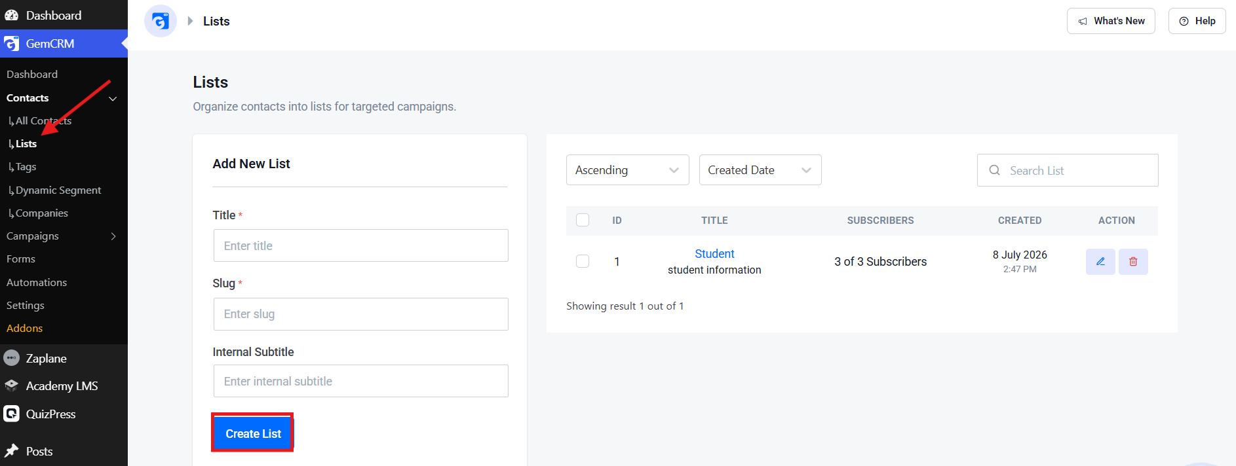Viewport: 1236px width, 466px height.
Task: Open QuizPress menu label
Action: (51, 414)
